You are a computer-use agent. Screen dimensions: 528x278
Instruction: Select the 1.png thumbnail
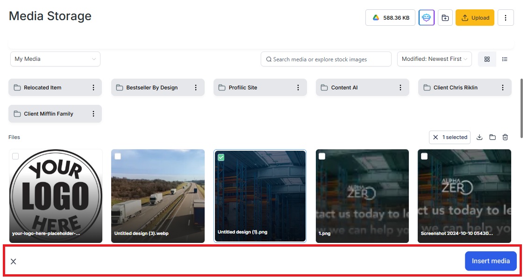[362, 196]
